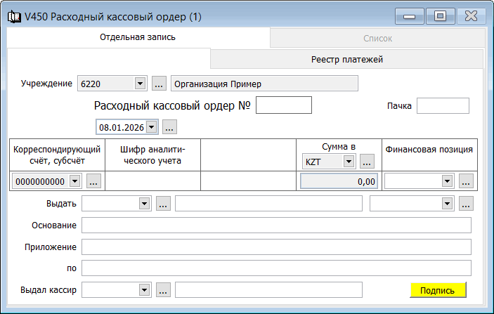Click the order number field after №
The height and width of the screenshot is (314, 494).
click(284, 105)
